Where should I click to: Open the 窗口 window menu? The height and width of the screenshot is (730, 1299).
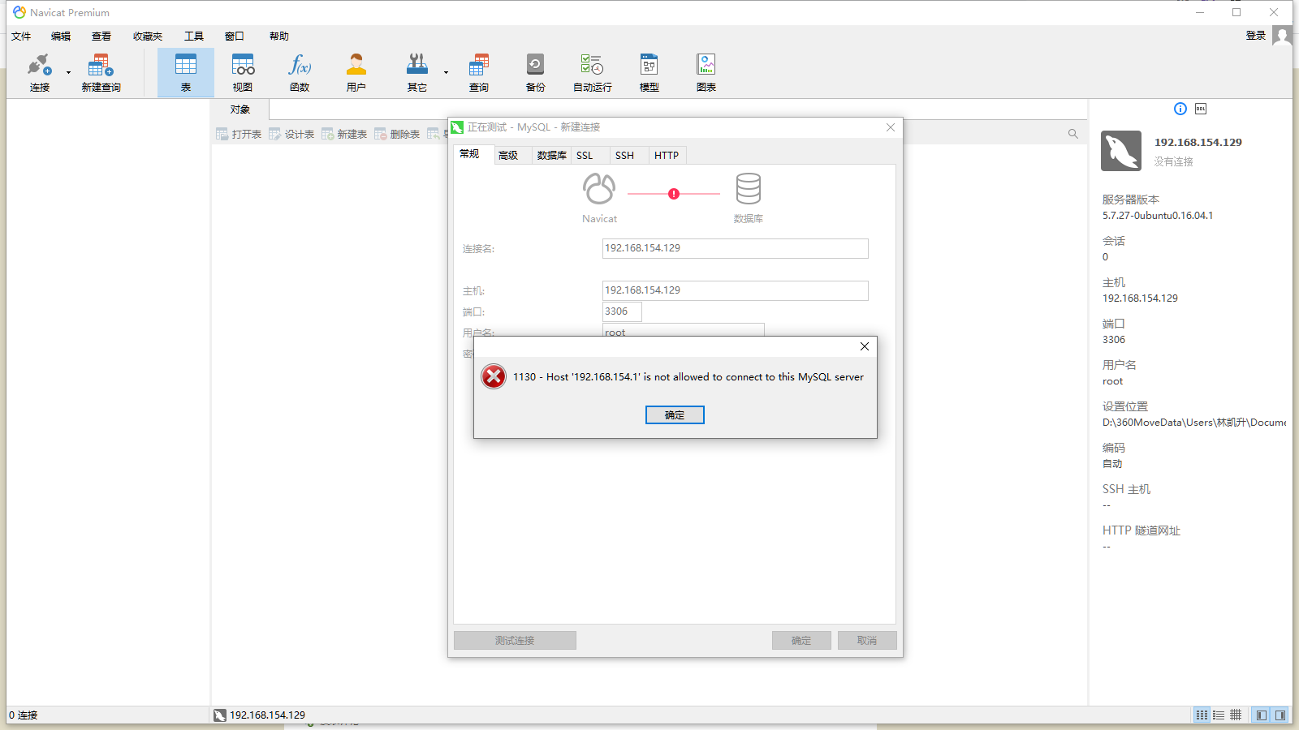[235, 36]
